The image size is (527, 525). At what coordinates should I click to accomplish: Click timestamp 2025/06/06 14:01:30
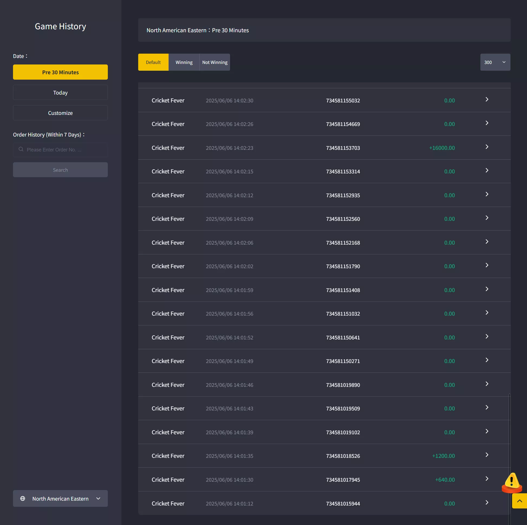click(229, 479)
